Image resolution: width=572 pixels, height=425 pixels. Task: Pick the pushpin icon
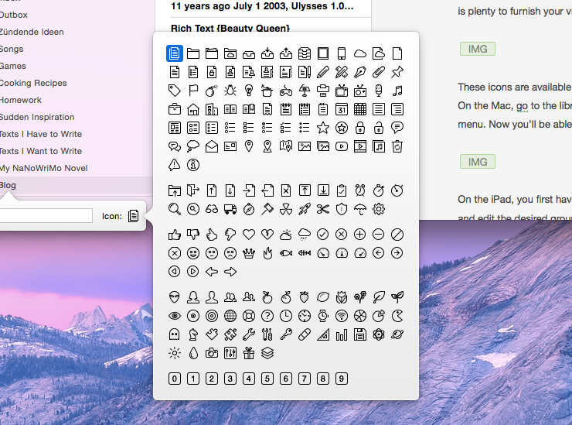pos(397,72)
